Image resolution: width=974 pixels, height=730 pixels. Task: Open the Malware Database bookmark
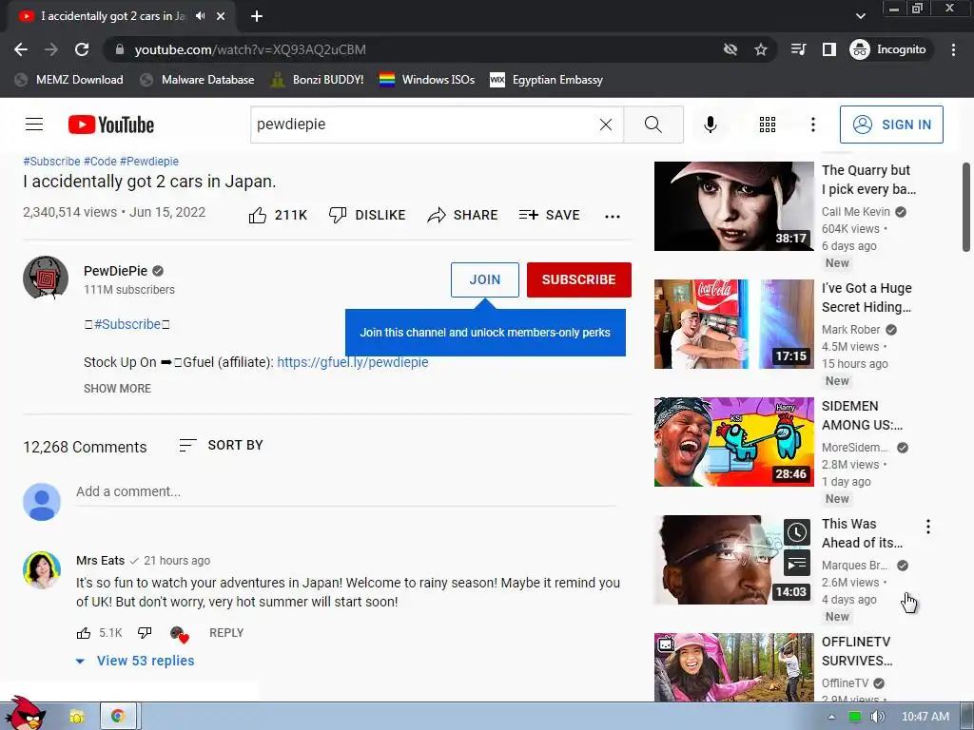click(197, 80)
